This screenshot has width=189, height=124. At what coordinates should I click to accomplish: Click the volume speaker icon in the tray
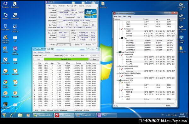pos(175,115)
